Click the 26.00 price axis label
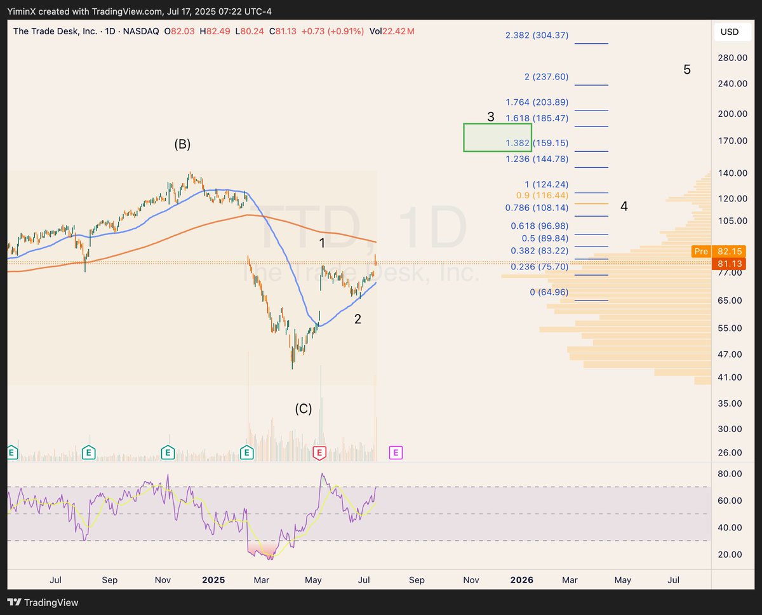The width and height of the screenshot is (762, 615). [730, 452]
